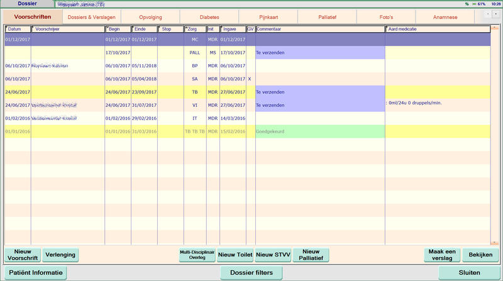Create a Nieuw Voorschrift
This screenshot has height=281, width=503.
pos(23,255)
